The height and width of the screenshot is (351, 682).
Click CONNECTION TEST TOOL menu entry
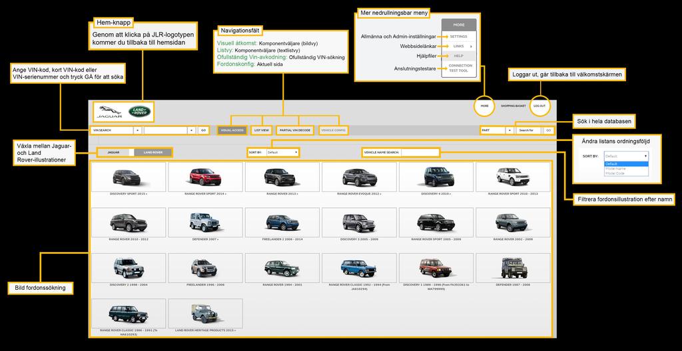pyautogui.click(x=459, y=68)
